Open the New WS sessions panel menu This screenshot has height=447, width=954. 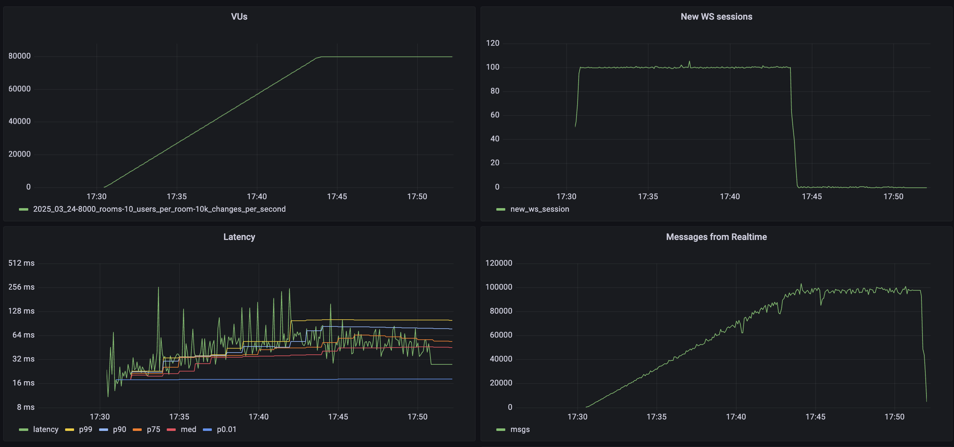[x=716, y=16]
